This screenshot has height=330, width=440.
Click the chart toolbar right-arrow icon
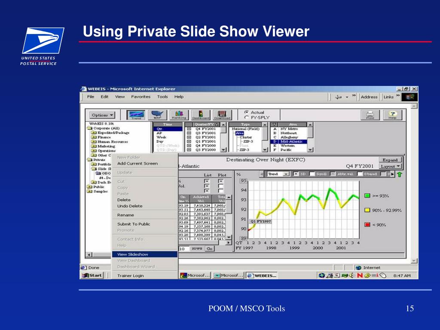pyautogui.click(x=393, y=174)
